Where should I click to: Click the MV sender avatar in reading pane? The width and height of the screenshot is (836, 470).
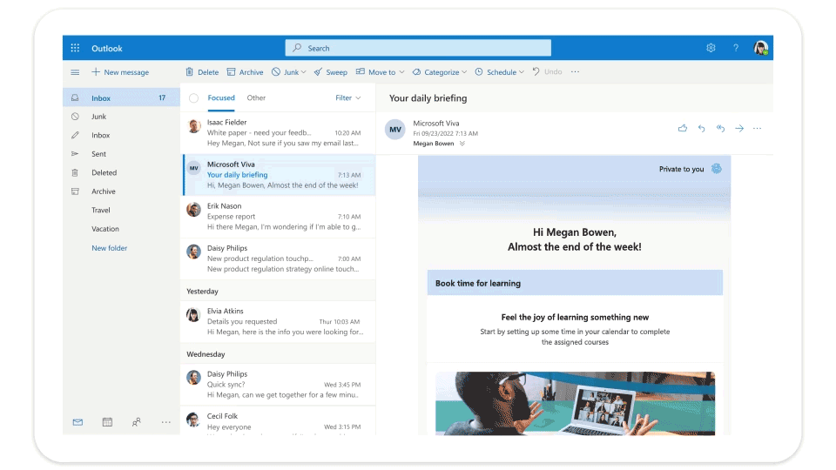pos(395,130)
